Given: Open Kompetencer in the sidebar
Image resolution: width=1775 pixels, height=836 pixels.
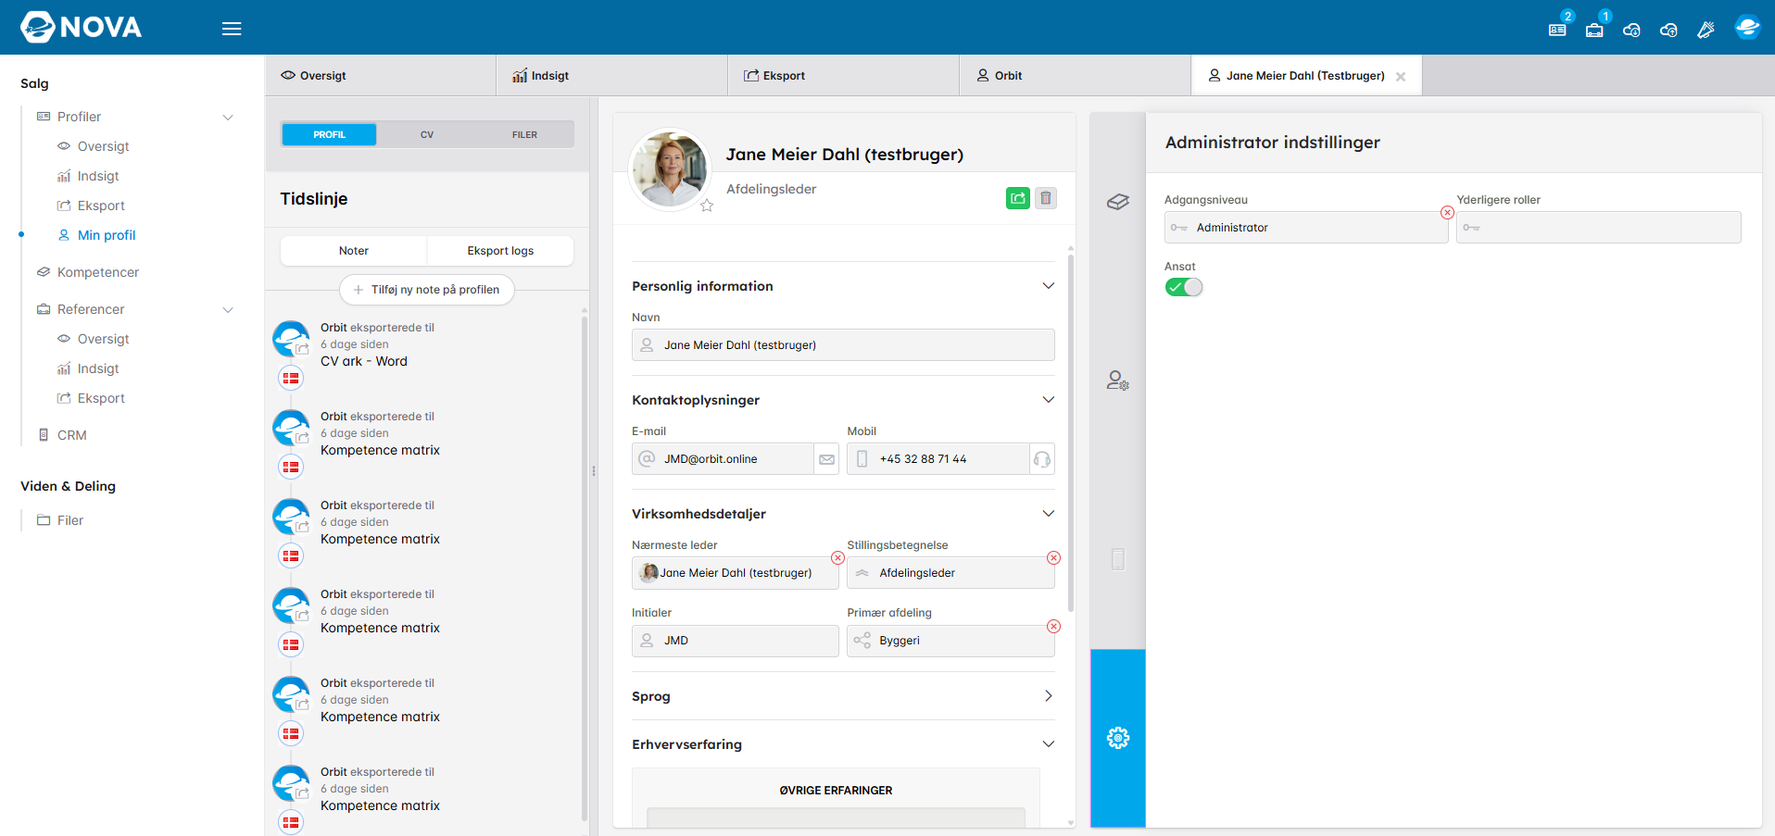Looking at the screenshot, I should point(98,272).
